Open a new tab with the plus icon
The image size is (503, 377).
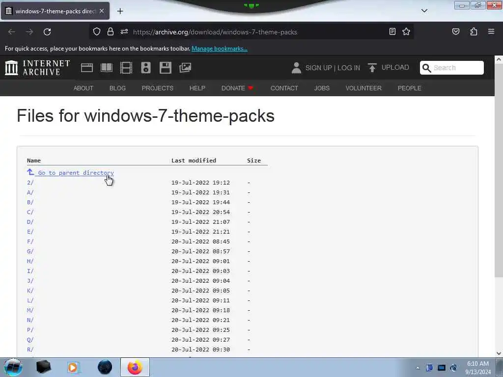pos(120,11)
